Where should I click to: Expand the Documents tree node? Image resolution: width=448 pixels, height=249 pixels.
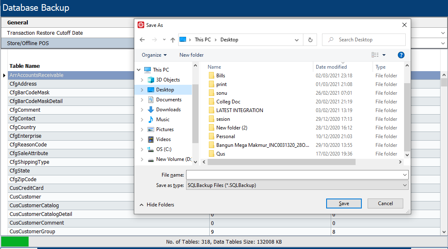(x=142, y=100)
